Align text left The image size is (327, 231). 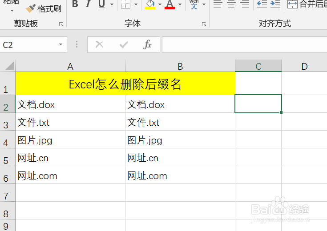click(218, 4)
